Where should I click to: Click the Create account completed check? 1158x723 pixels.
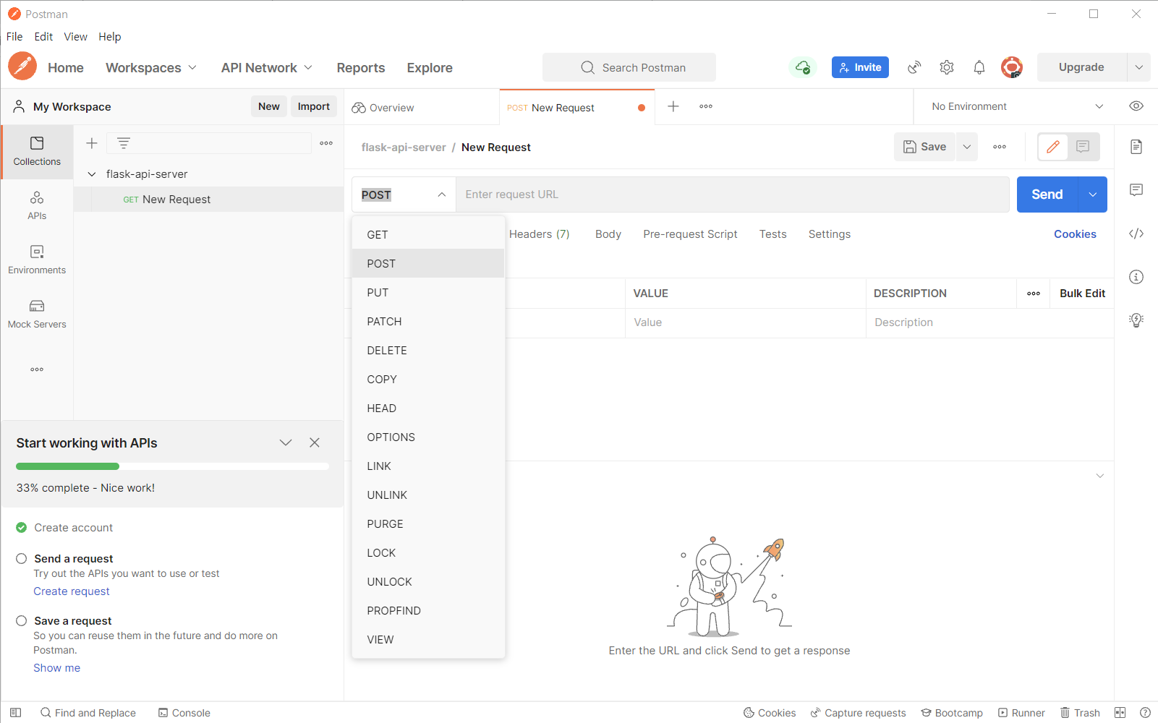[22, 528]
